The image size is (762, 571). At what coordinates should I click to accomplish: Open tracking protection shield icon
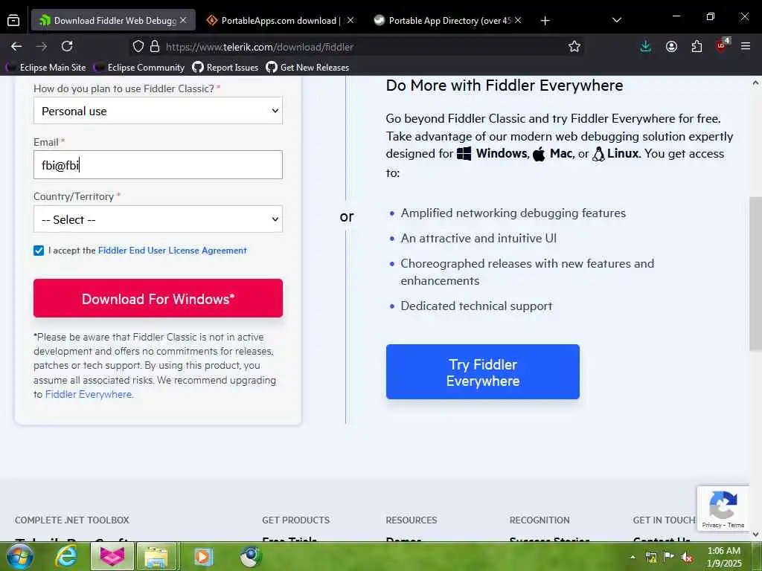pos(138,47)
